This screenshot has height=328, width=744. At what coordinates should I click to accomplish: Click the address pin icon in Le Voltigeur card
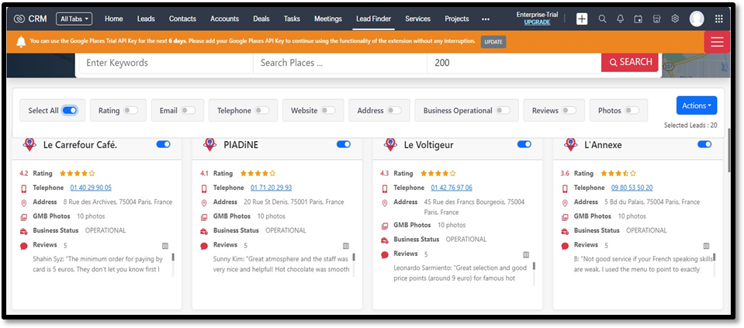coord(384,203)
